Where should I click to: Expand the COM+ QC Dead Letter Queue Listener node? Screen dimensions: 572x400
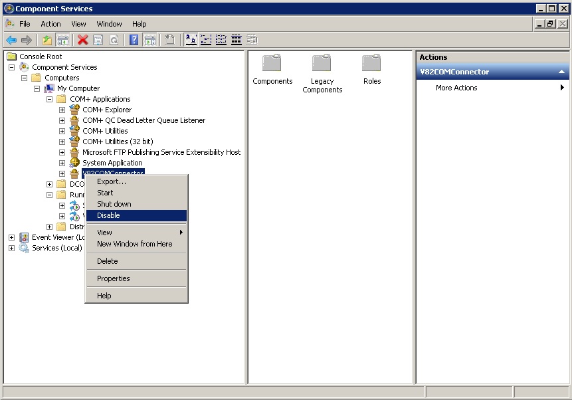point(62,120)
